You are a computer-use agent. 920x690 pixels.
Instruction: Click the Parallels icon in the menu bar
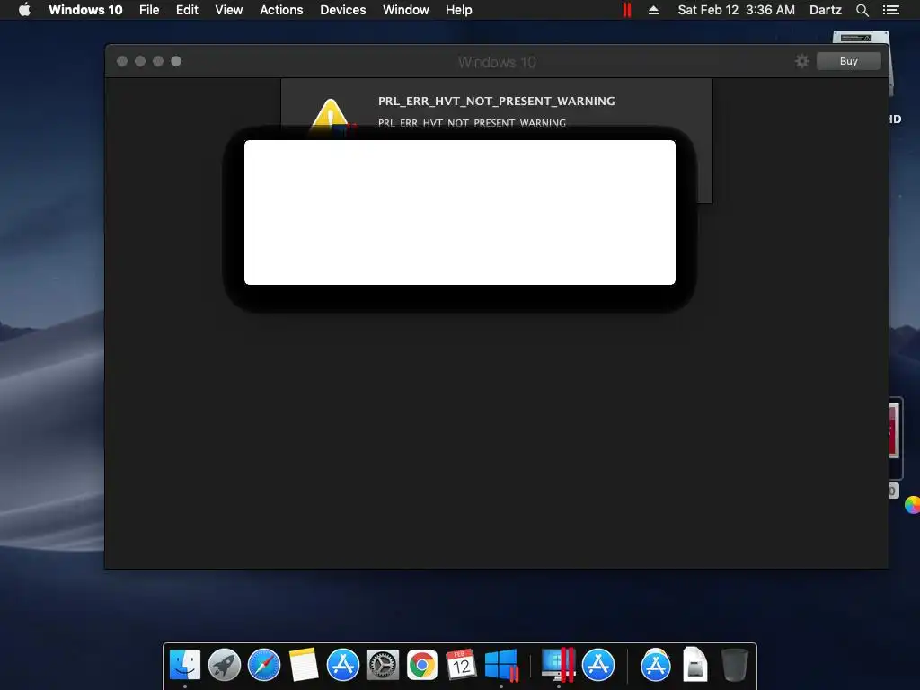click(626, 10)
